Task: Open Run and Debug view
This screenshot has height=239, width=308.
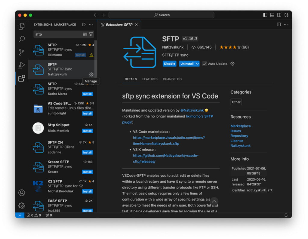Action: (x=22, y=65)
